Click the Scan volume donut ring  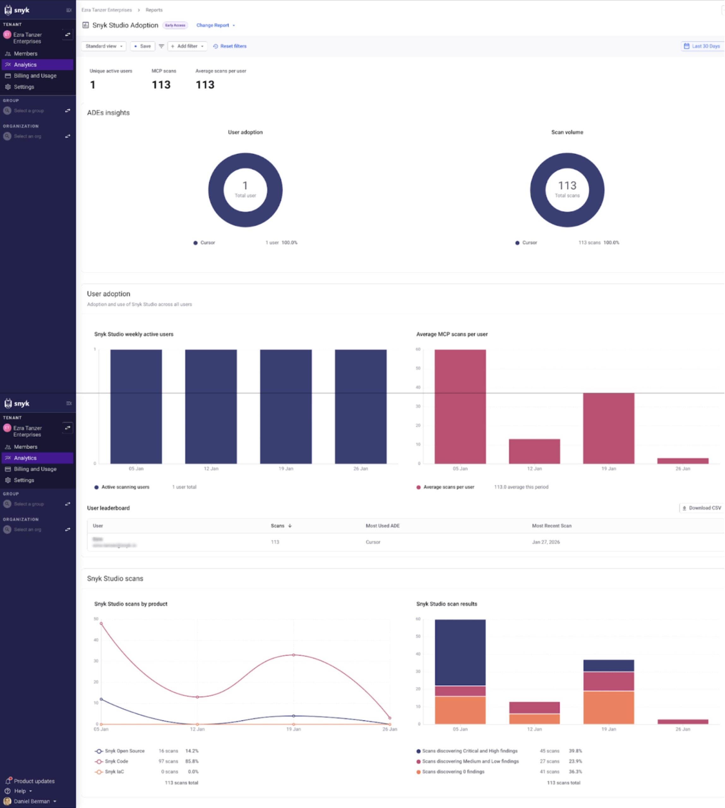point(538,190)
